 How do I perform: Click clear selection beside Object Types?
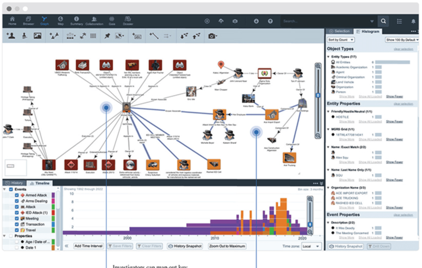pyautogui.click(x=403, y=49)
